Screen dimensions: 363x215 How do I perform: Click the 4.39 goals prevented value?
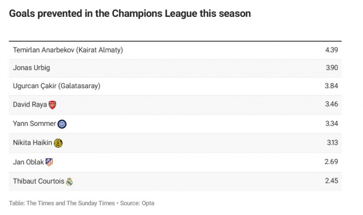pos(331,50)
